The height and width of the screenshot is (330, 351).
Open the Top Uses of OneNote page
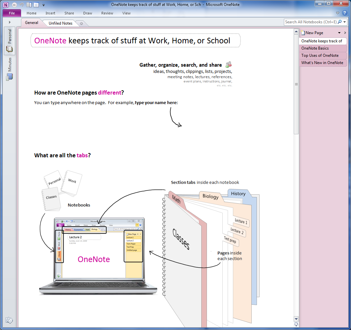pos(323,55)
